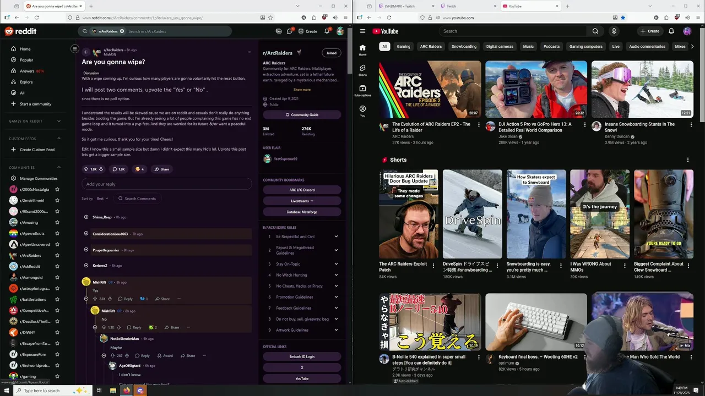705x396 pixels.
Task: Upvote the 'Are you gonna wipe?' post
Action: pyautogui.click(x=86, y=169)
